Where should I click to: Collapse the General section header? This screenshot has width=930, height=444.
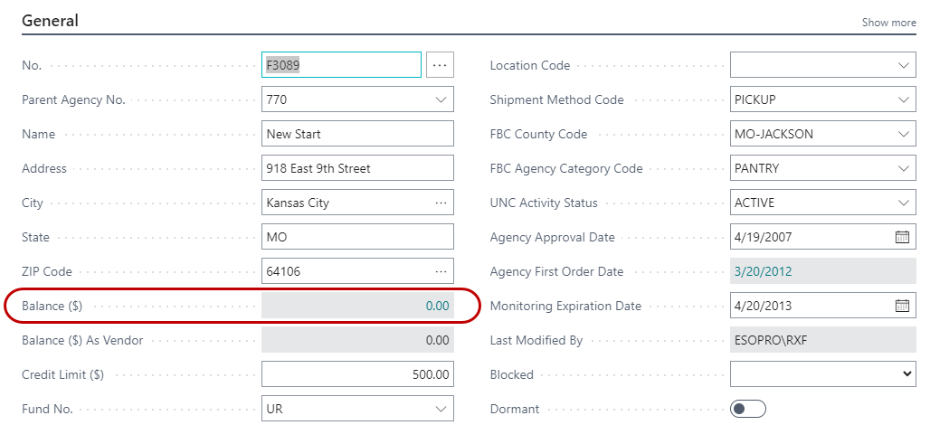coord(50,21)
